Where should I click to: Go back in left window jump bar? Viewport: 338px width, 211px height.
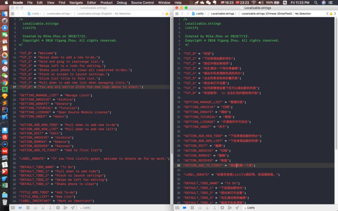[18, 13]
